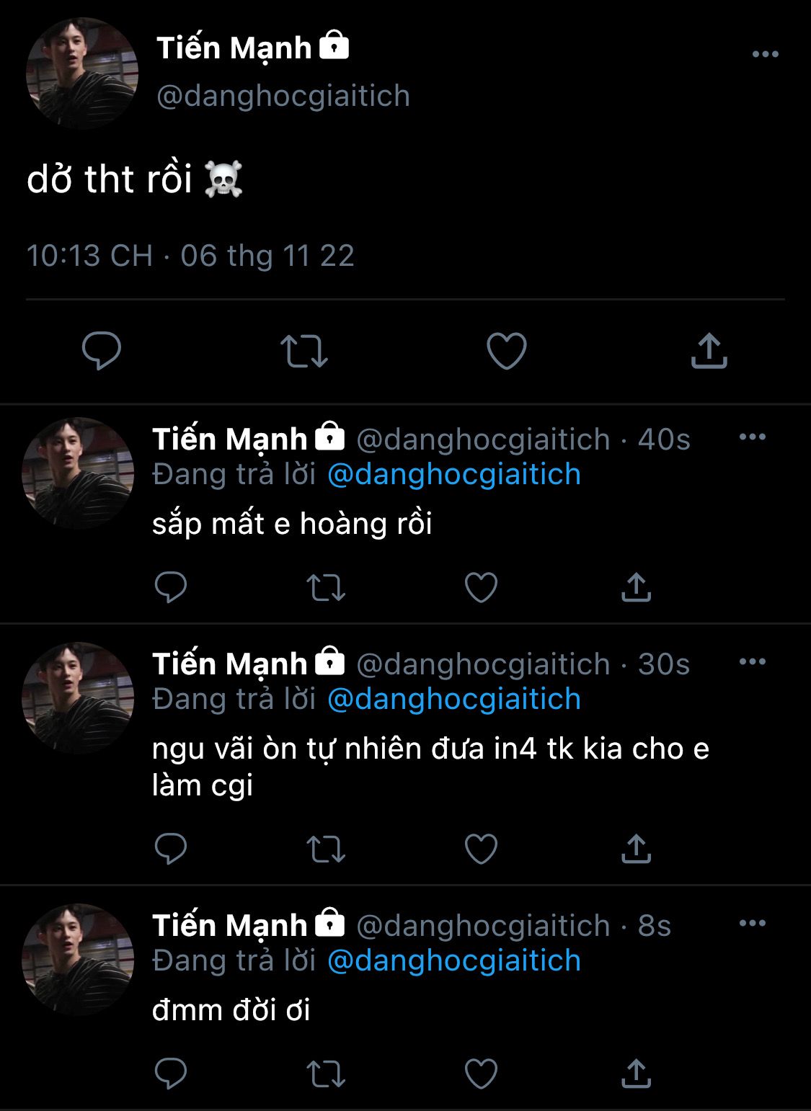Reply to "sắp mất e hoàng rồi" tweet

171,587
